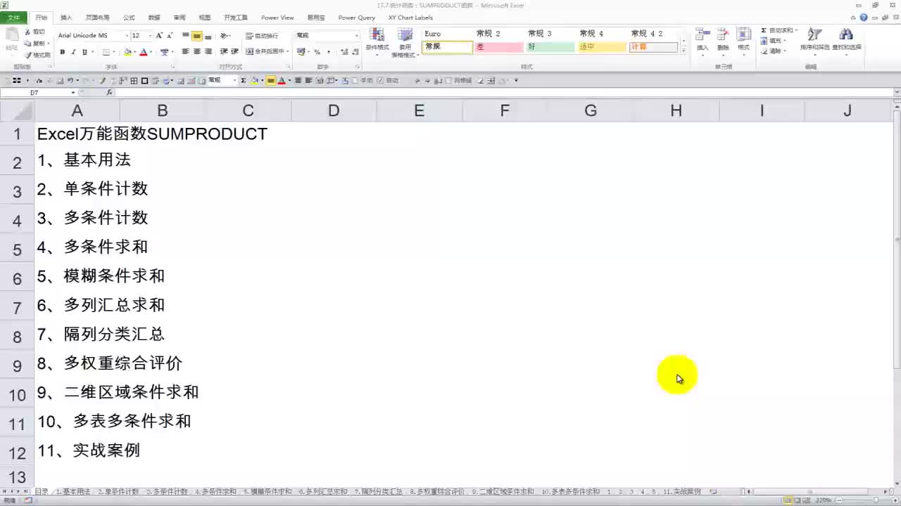This screenshot has width=901, height=506.
Task: Expand the cell styles gallery
Action: pos(683,51)
